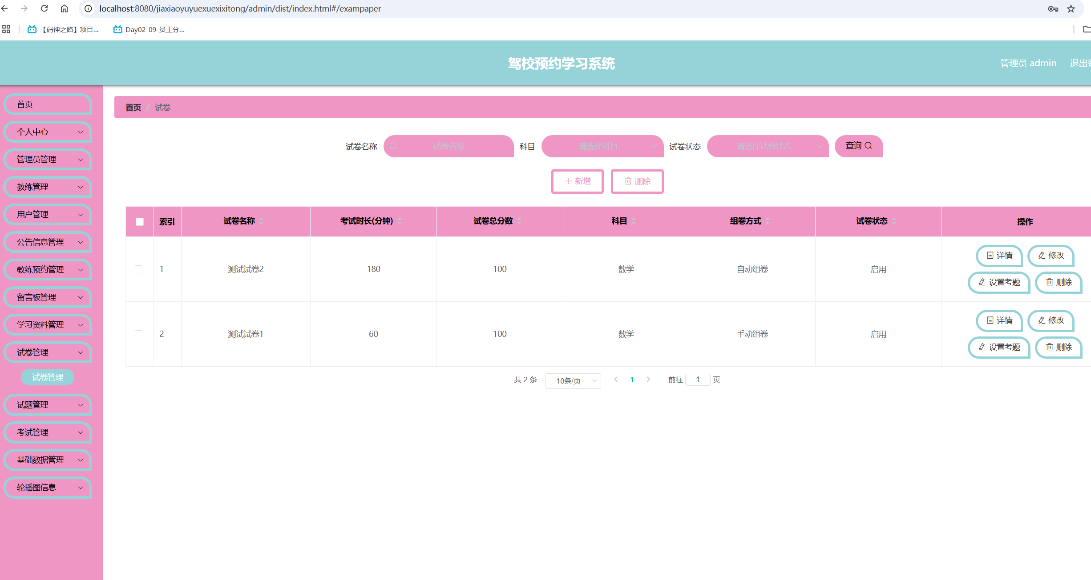1091x580 pixels.
Task: Click 修改 for 测试试卷2
Action: [1051, 256]
